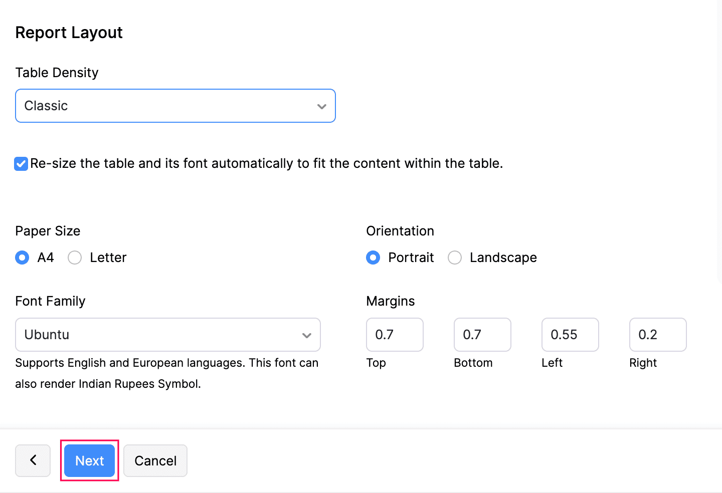
Task: Click the 'Landscape' label text
Action: click(503, 258)
